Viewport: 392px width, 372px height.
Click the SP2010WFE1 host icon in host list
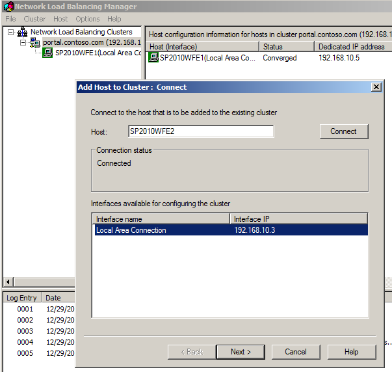coord(153,57)
